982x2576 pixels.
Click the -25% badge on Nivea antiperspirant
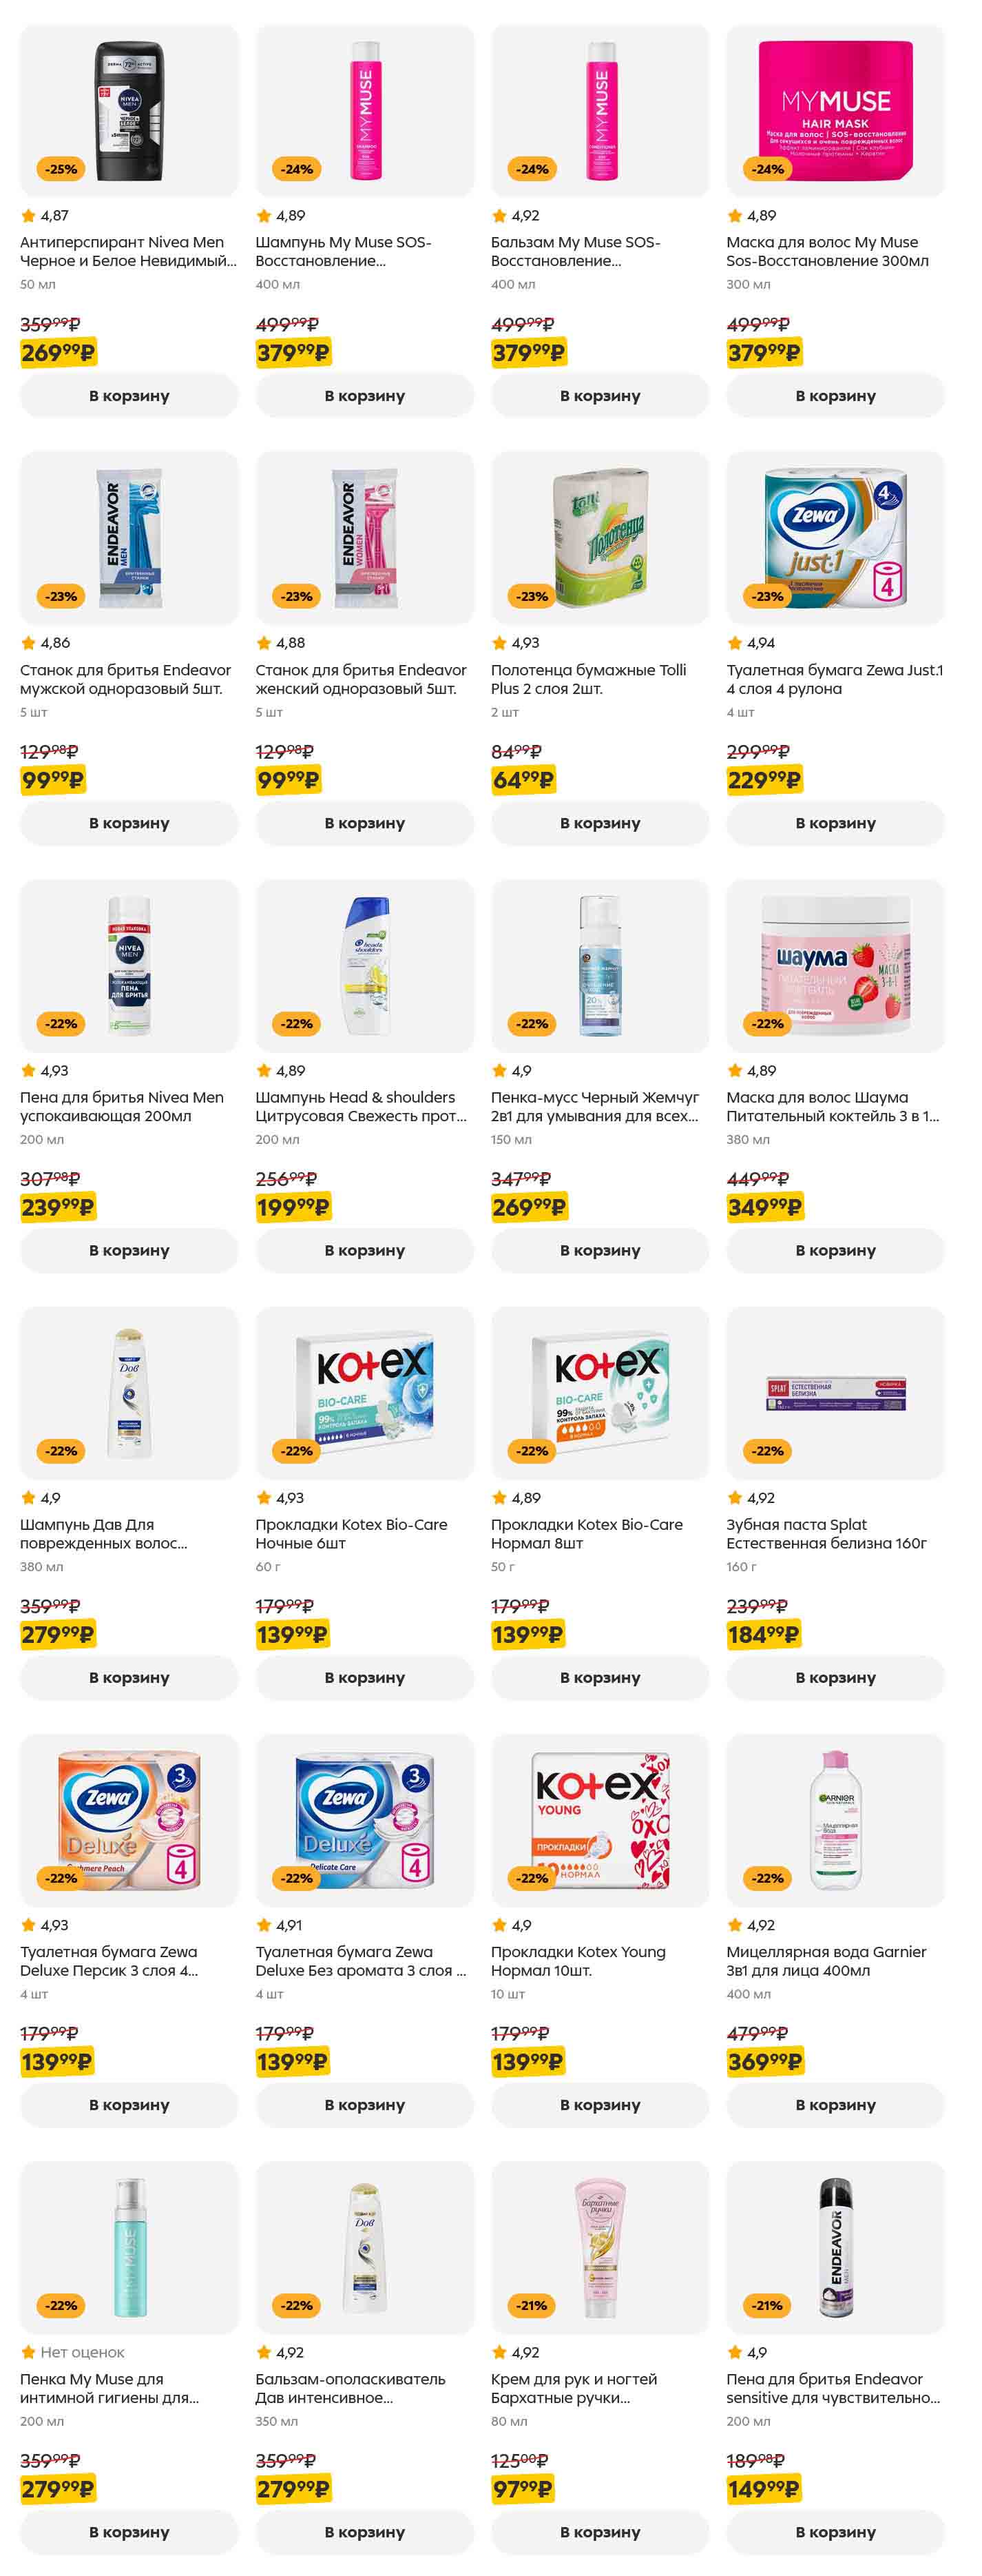[x=61, y=170]
